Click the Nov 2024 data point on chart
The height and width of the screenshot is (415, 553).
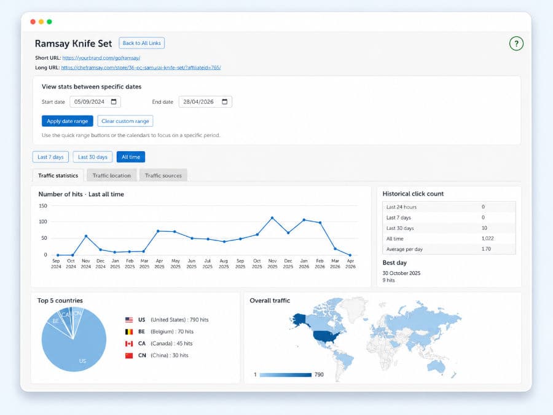(x=86, y=236)
